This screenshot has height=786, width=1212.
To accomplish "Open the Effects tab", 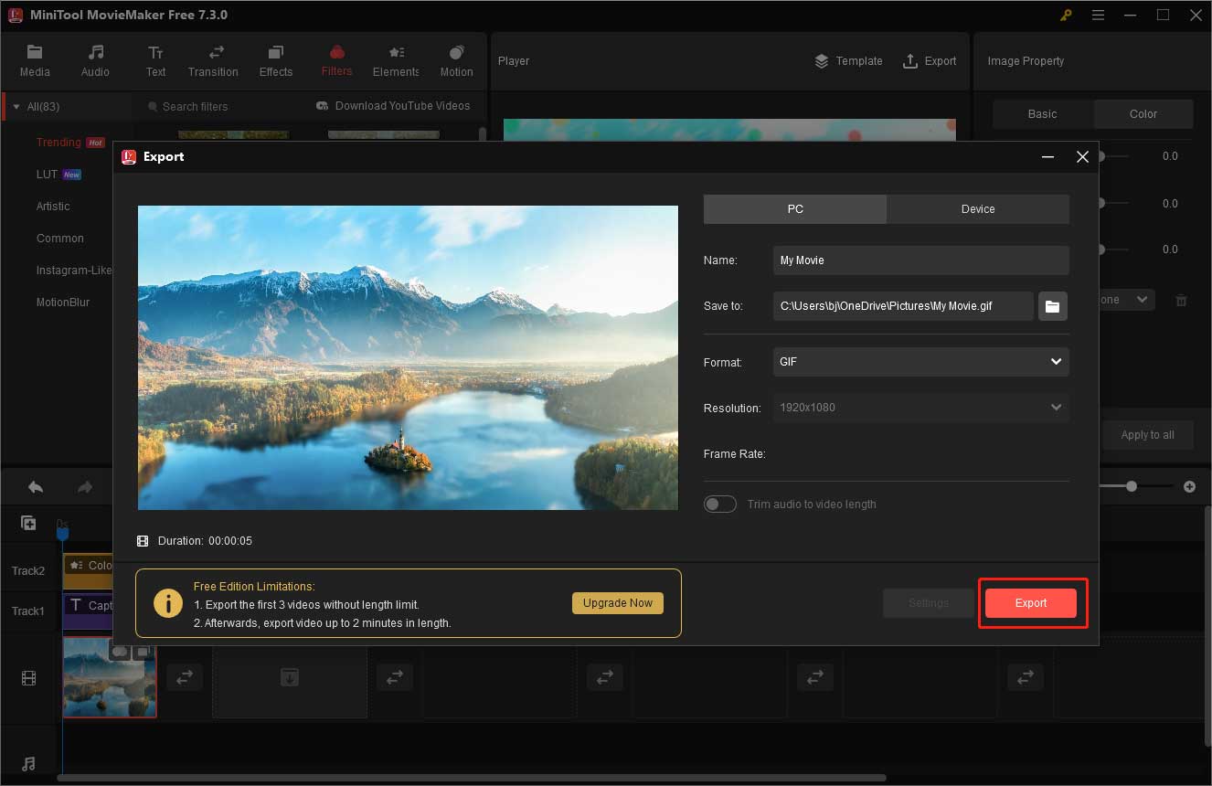I will click(276, 60).
